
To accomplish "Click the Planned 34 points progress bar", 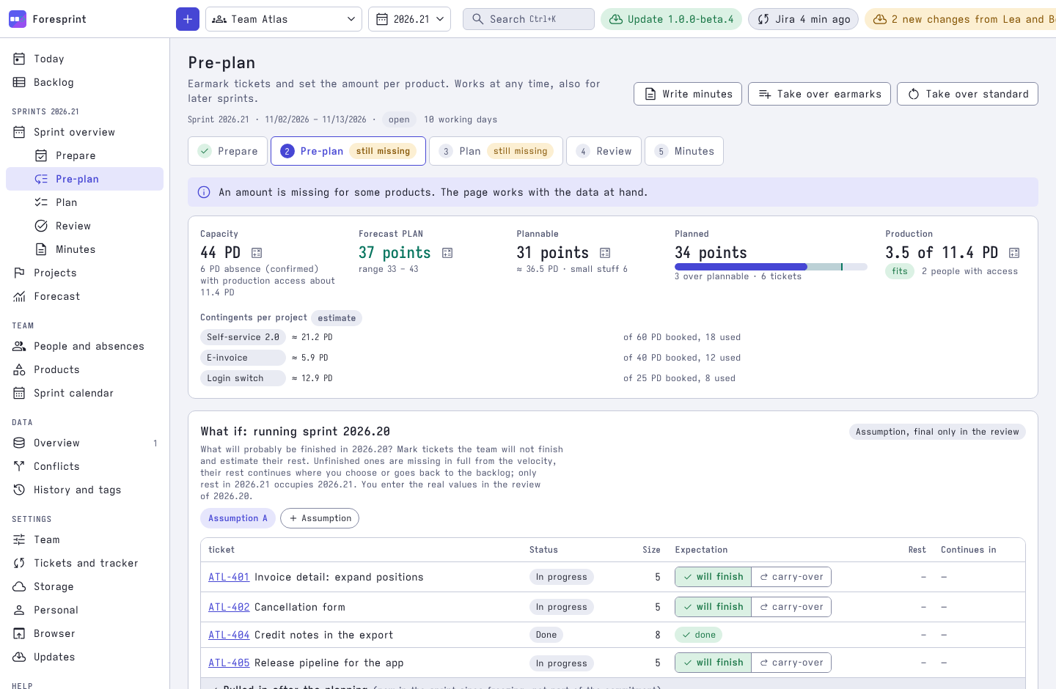I will click(x=771, y=267).
